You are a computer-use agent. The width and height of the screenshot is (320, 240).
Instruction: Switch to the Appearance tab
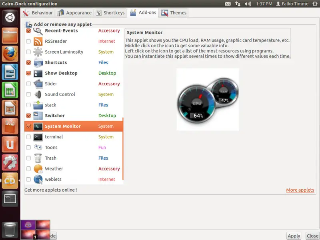(74, 13)
